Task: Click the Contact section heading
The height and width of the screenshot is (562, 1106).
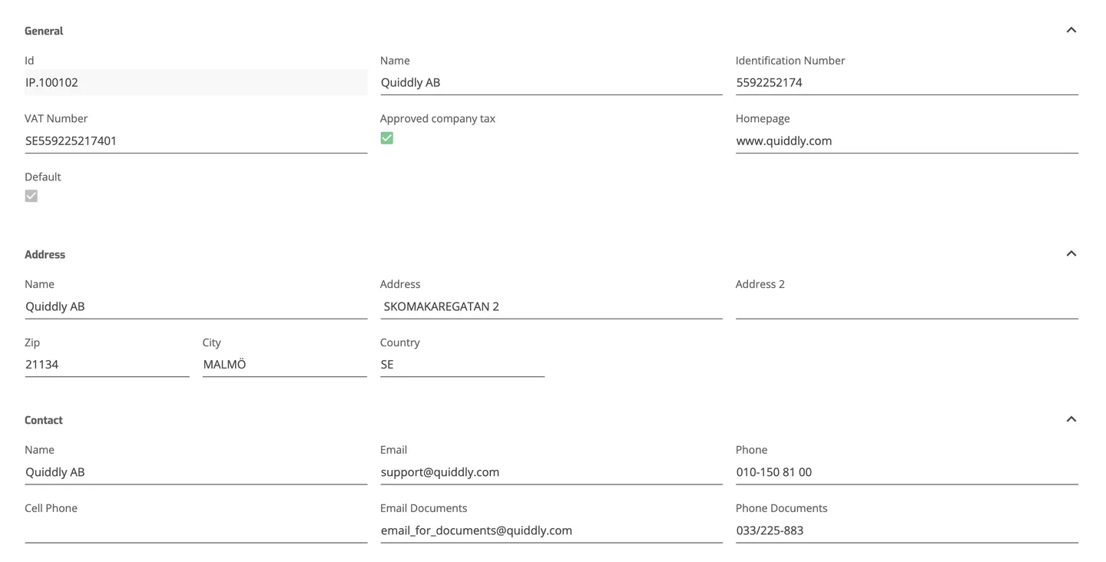Action: click(44, 420)
